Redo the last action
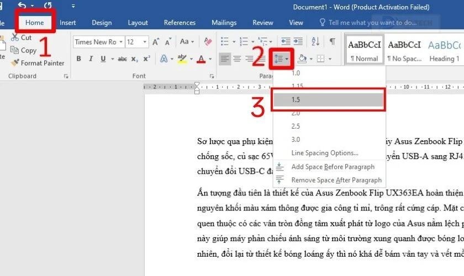The height and width of the screenshot is (276, 464). click(x=48, y=6)
